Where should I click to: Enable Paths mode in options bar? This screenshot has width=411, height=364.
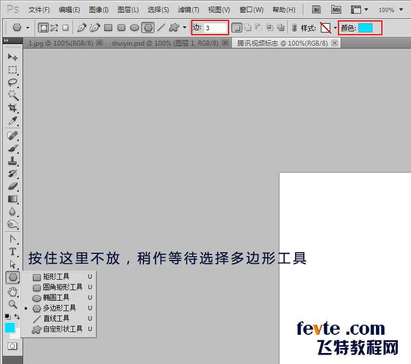click(54, 28)
